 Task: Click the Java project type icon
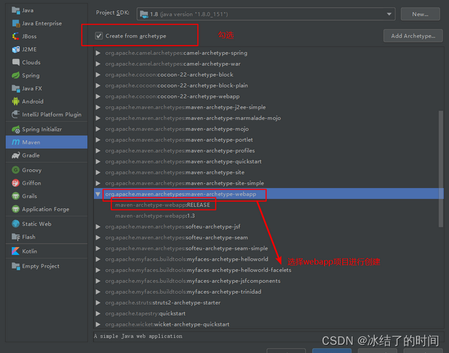click(x=16, y=10)
